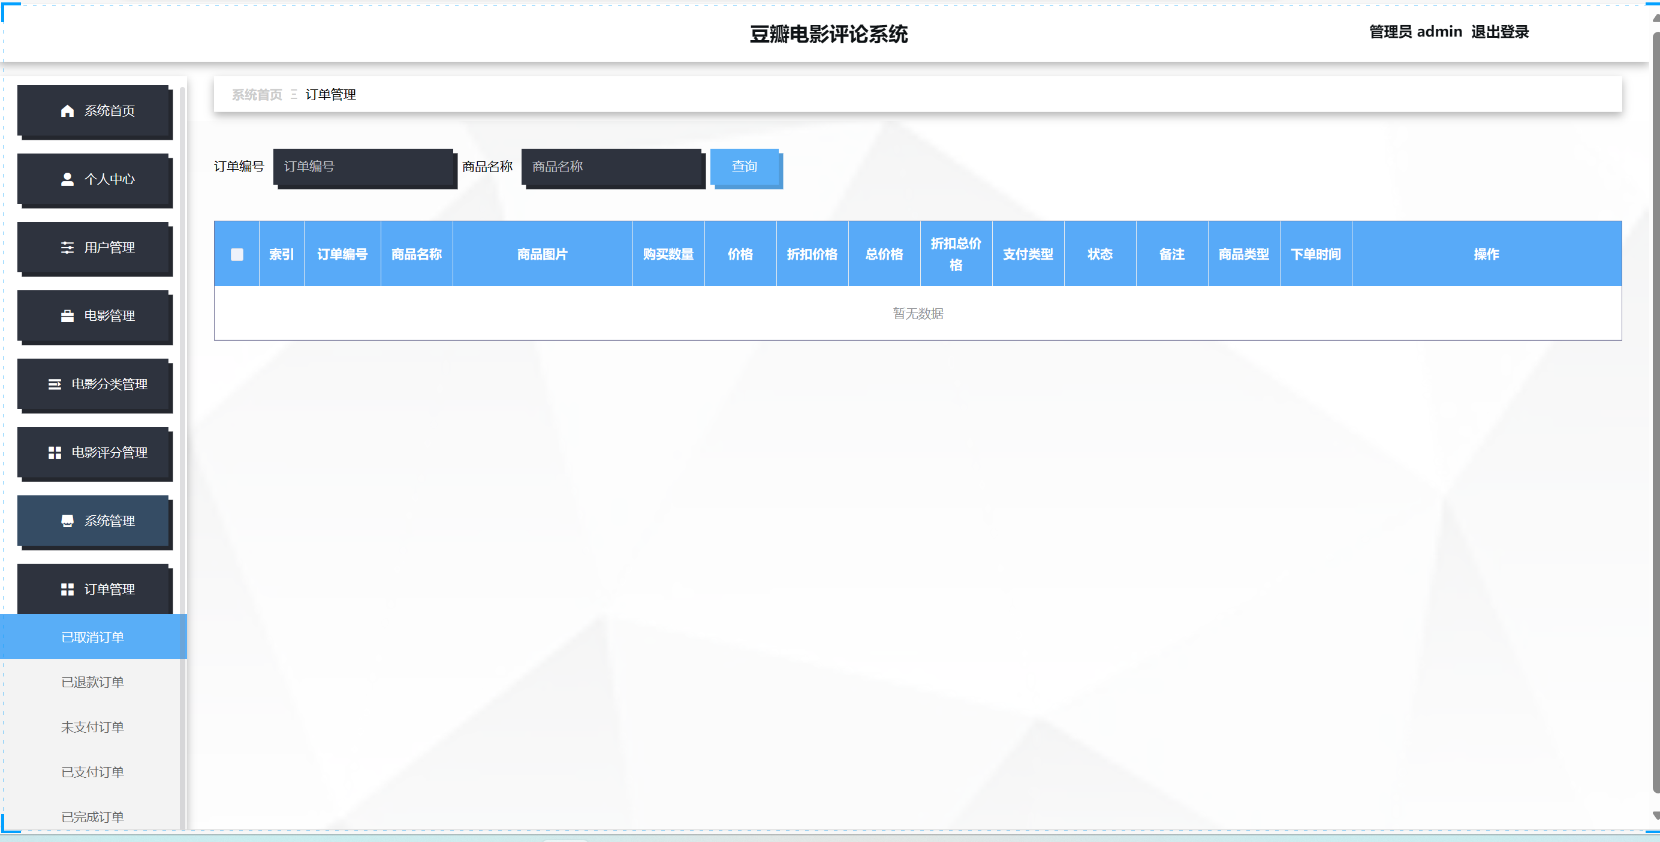1660x842 pixels.
Task: Click the home icon beside 系统首页
Action: 67,111
